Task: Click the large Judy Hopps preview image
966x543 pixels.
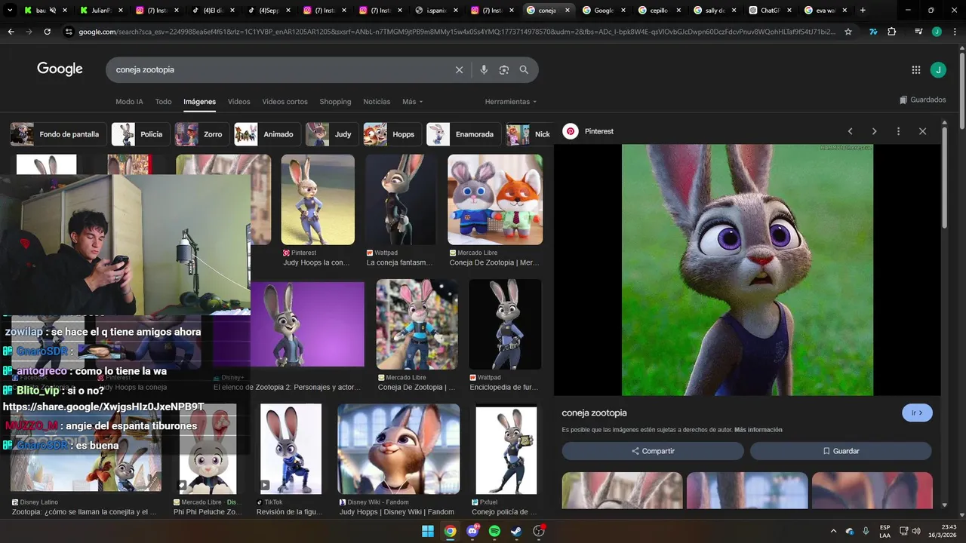Action: click(747, 269)
